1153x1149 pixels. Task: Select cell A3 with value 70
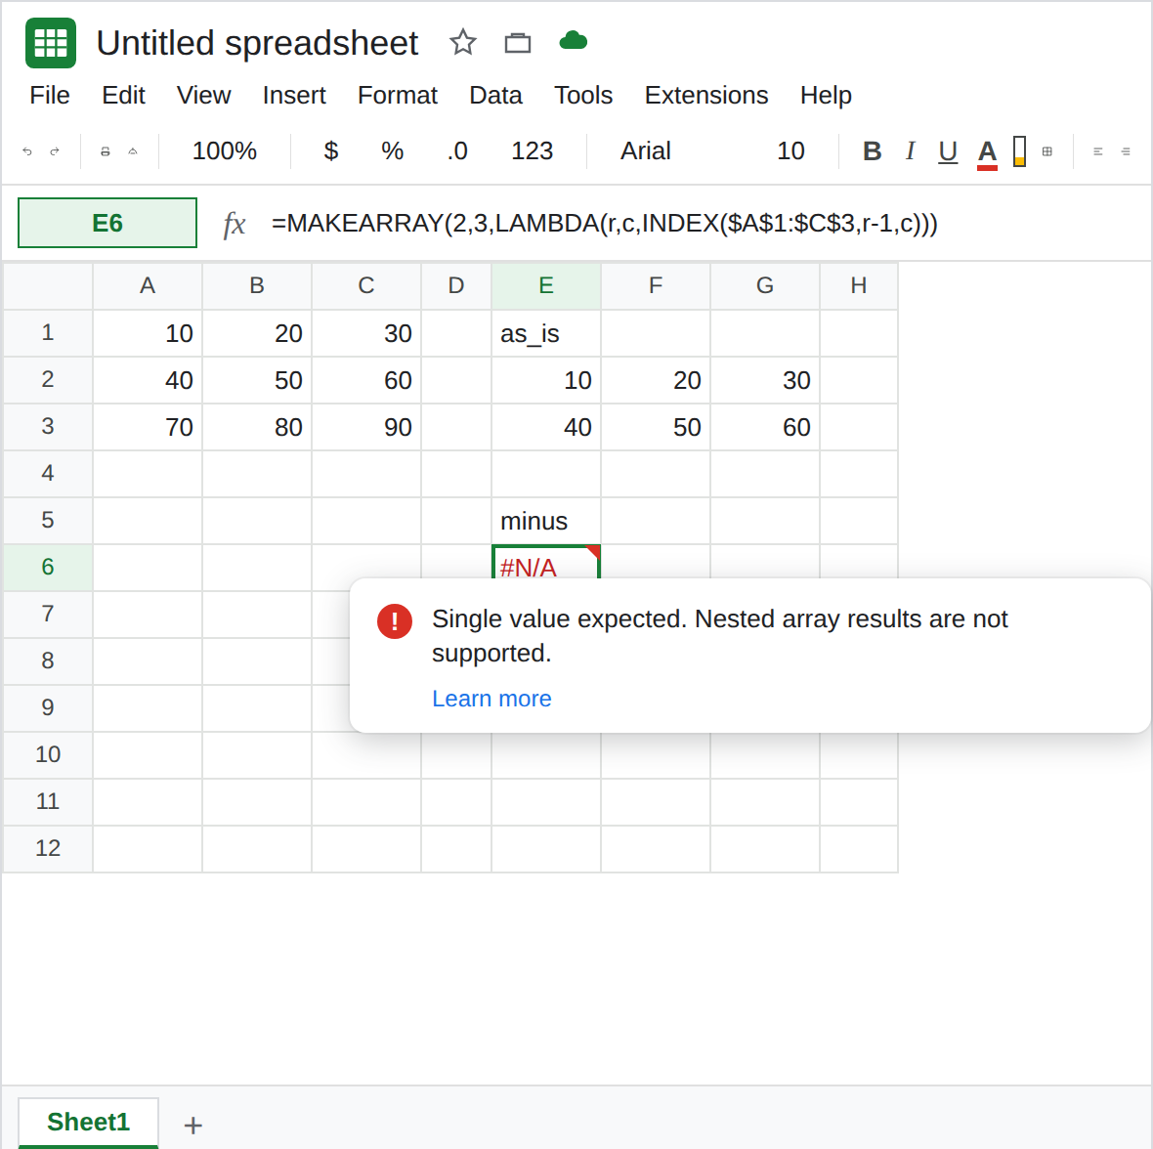[148, 427]
